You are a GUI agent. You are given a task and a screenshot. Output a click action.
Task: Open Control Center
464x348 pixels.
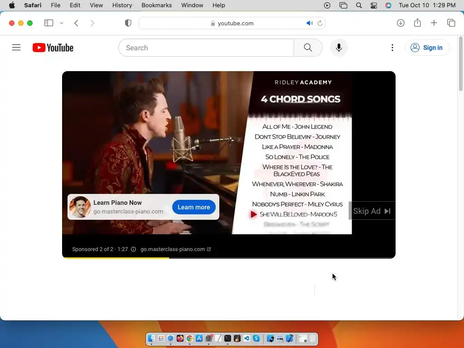(374, 5)
